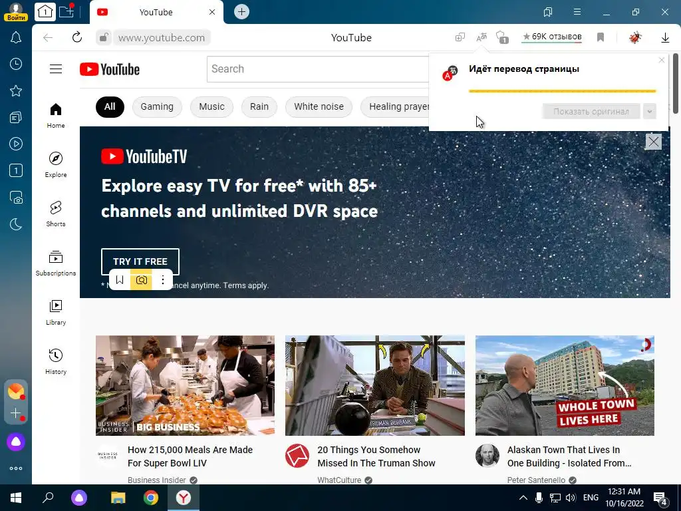The width and height of the screenshot is (681, 511).
Task: Click the ladybug extension icon
Action: tap(635, 37)
